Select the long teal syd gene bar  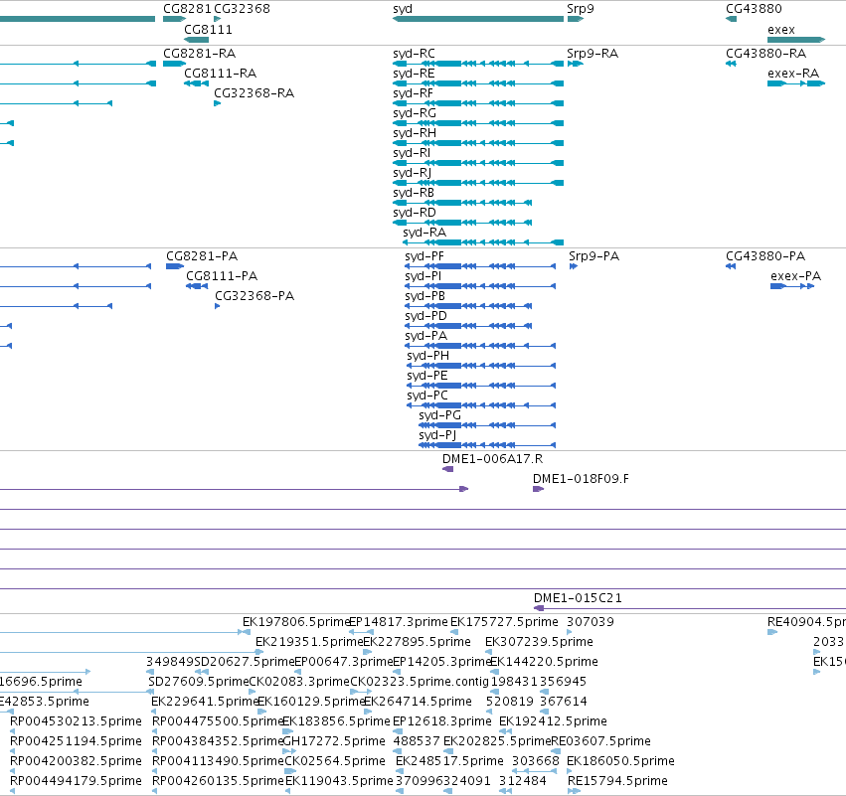[x=478, y=19]
